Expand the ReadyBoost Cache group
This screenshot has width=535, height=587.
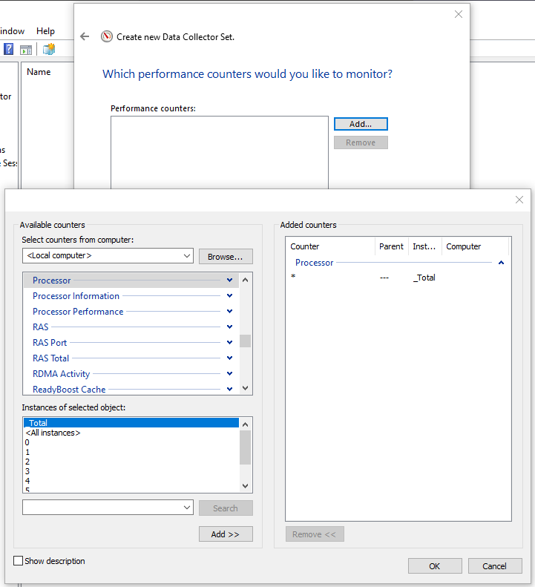point(229,390)
